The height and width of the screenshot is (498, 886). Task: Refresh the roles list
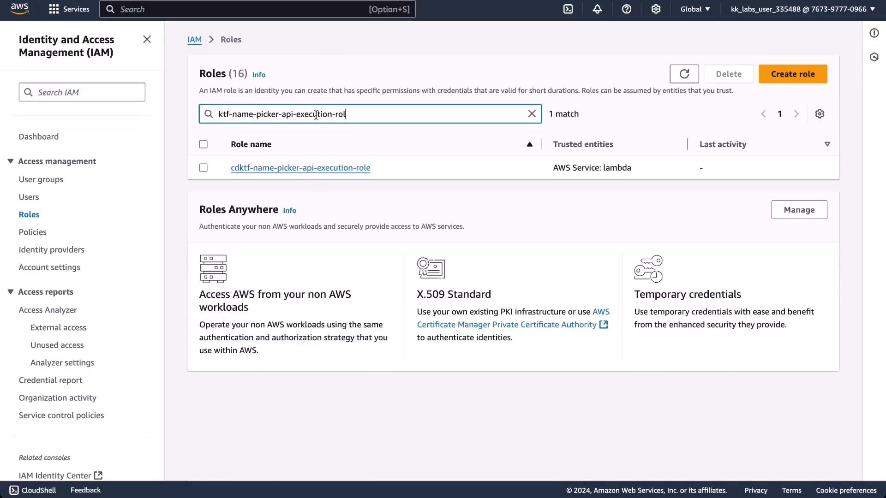tap(684, 74)
